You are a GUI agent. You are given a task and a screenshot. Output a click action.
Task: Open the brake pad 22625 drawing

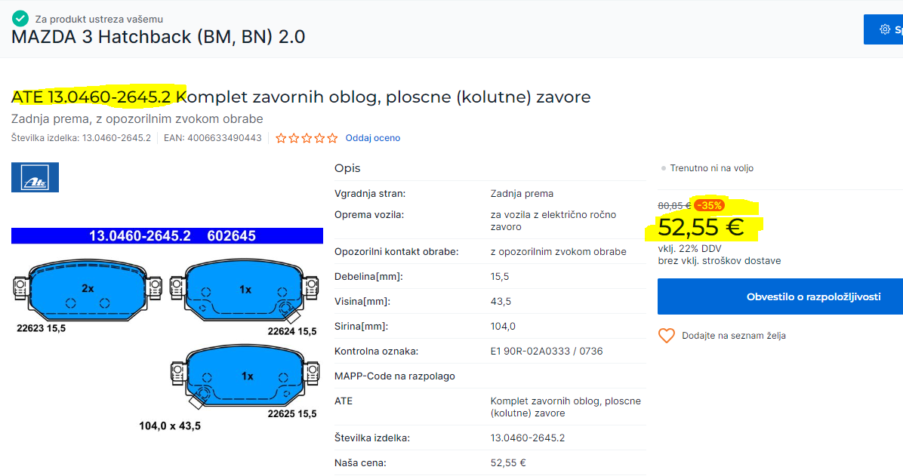coord(245,377)
